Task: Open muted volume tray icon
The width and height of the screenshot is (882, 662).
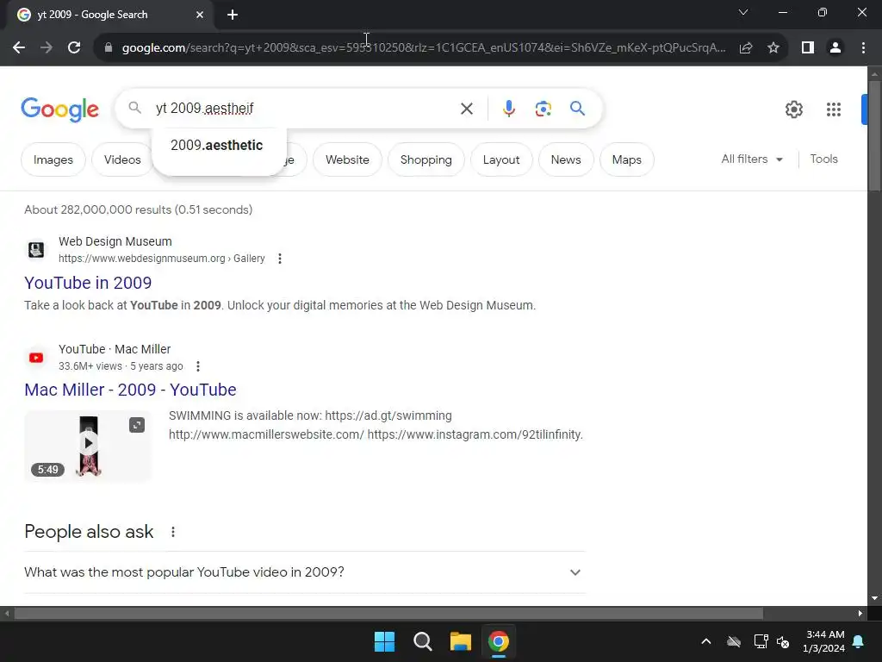Action: click(x=783, y=641)
